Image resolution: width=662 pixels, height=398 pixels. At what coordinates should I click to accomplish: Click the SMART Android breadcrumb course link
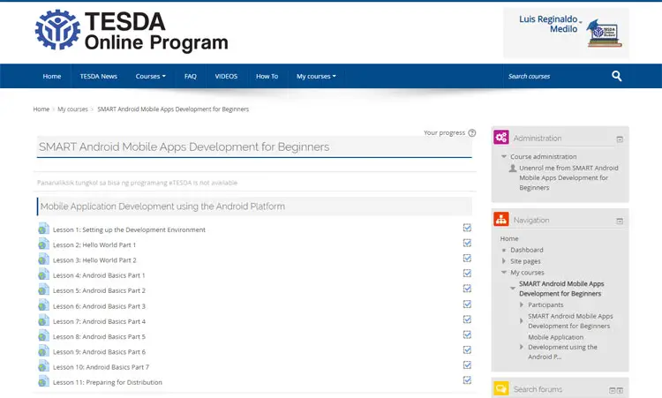click(x=173, y=109)
